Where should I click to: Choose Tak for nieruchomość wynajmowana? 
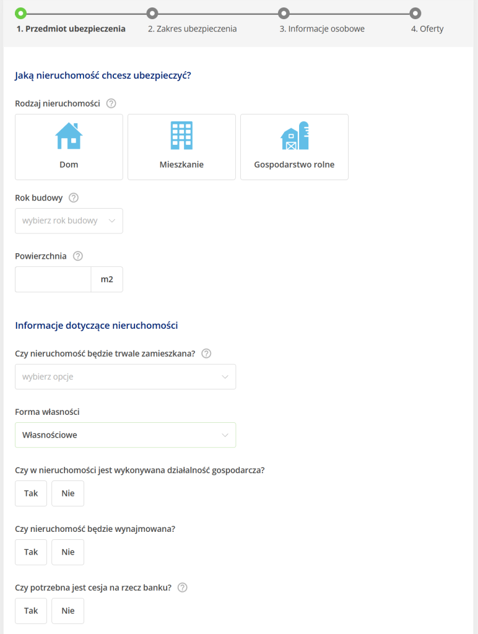(31, 552)
